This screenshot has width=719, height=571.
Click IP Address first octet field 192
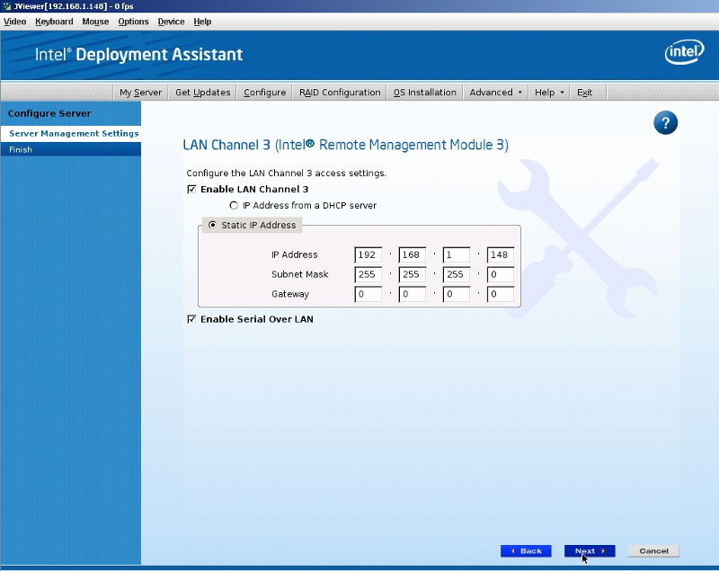coord(368,254)
